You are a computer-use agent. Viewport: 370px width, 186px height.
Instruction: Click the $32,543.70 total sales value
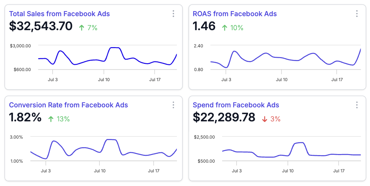click(x=41, y=26)
